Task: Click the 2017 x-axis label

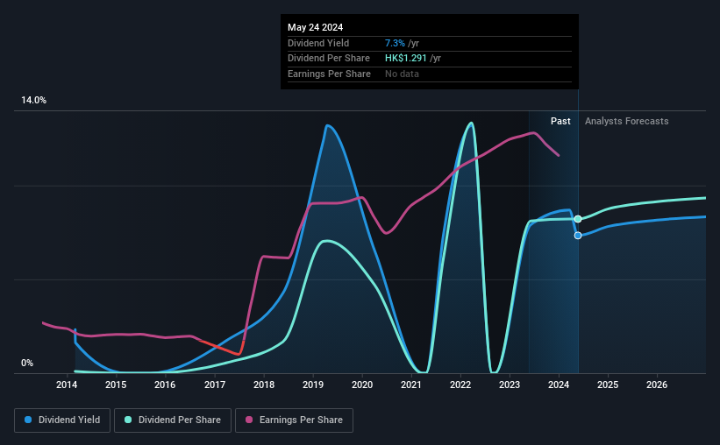Action: pyautogui.click(x=215, y=385)
